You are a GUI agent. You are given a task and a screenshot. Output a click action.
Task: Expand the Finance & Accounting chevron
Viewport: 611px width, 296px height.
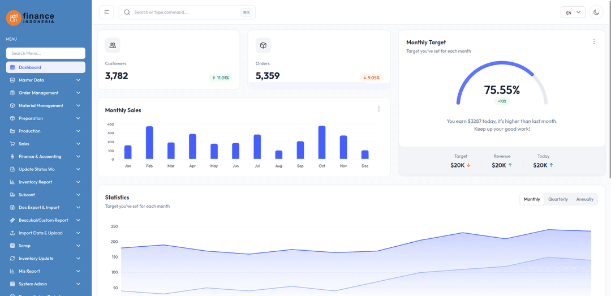tap(78, 156)
